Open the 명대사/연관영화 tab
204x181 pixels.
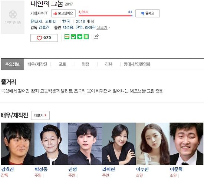(x=137, y=64)
